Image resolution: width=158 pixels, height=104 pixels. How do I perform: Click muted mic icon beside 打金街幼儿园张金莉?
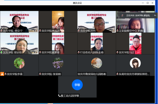click(x=79, y=52)
